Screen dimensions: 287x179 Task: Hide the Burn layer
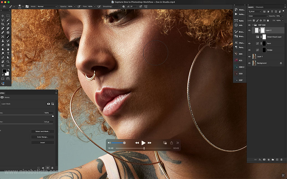click(x=249, y=43)
